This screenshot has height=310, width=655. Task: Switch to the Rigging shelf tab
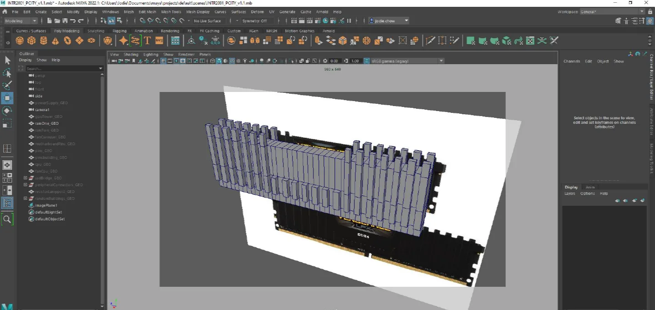pyautogui.click(x=120, y=31)
